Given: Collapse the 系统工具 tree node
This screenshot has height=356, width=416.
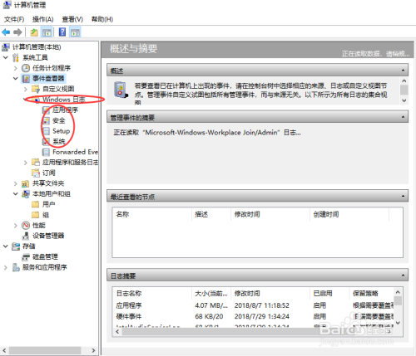Looking at the screenshot, I should coord(6,57).
